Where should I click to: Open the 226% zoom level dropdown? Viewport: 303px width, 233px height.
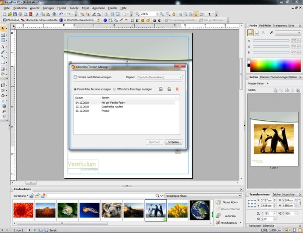(157, 14)
